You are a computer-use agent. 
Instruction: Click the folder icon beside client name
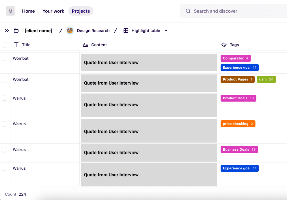pos(16,31)
